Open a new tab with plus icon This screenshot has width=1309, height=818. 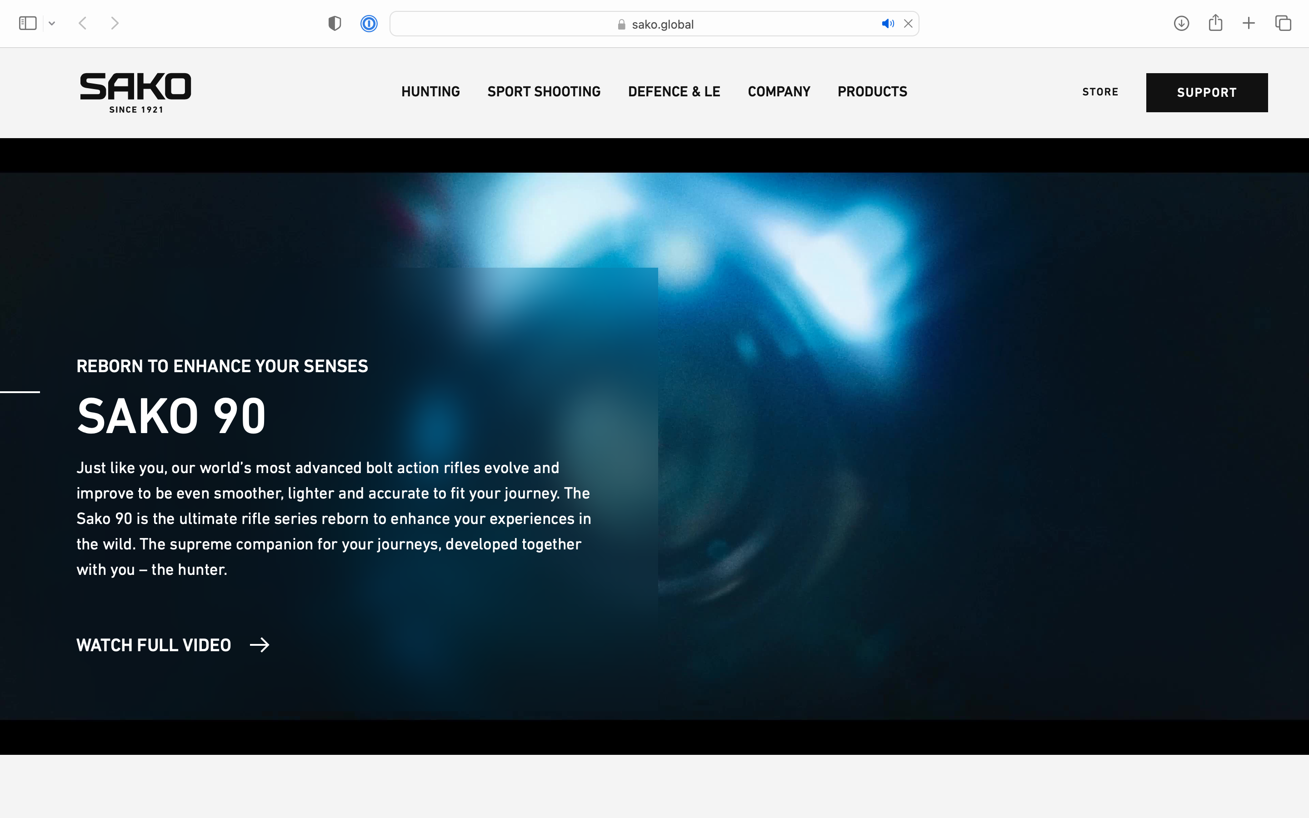tap(1249, 23)
